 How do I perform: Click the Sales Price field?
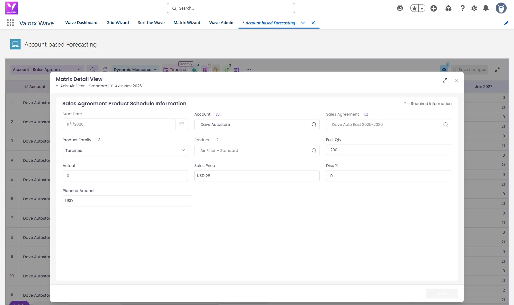257,176
